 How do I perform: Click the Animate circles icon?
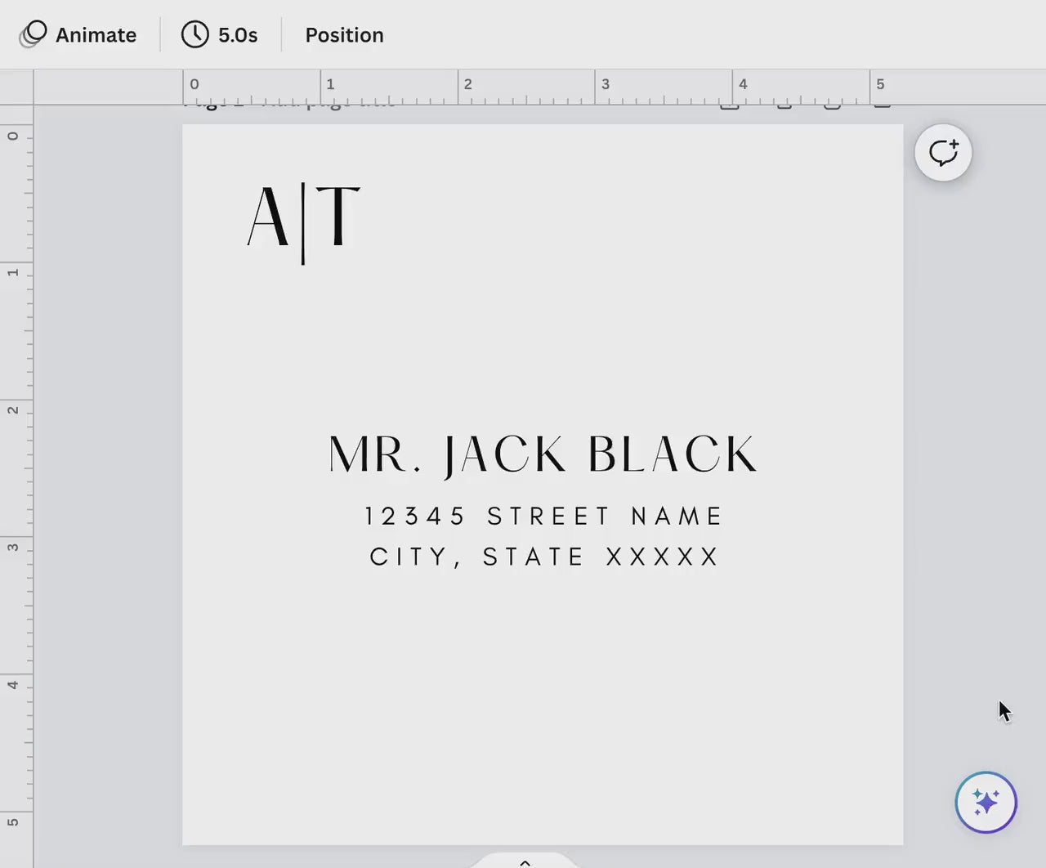[34, 34]
